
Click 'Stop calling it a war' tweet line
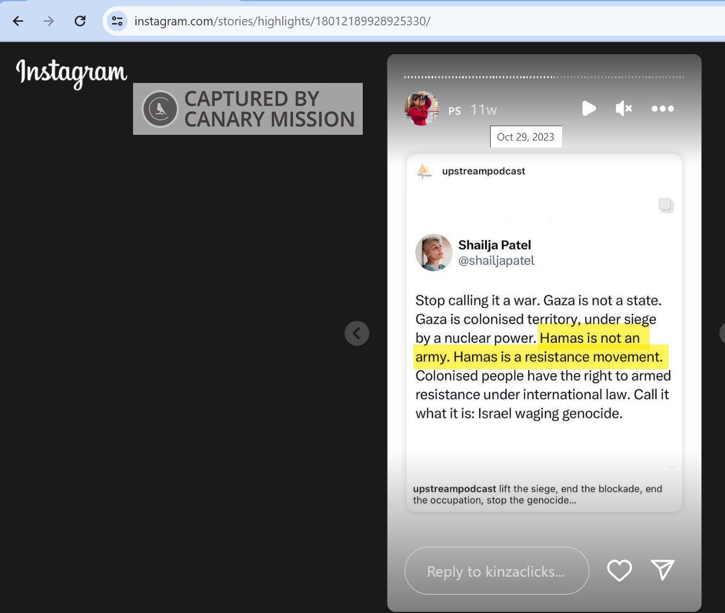[538, 300]
